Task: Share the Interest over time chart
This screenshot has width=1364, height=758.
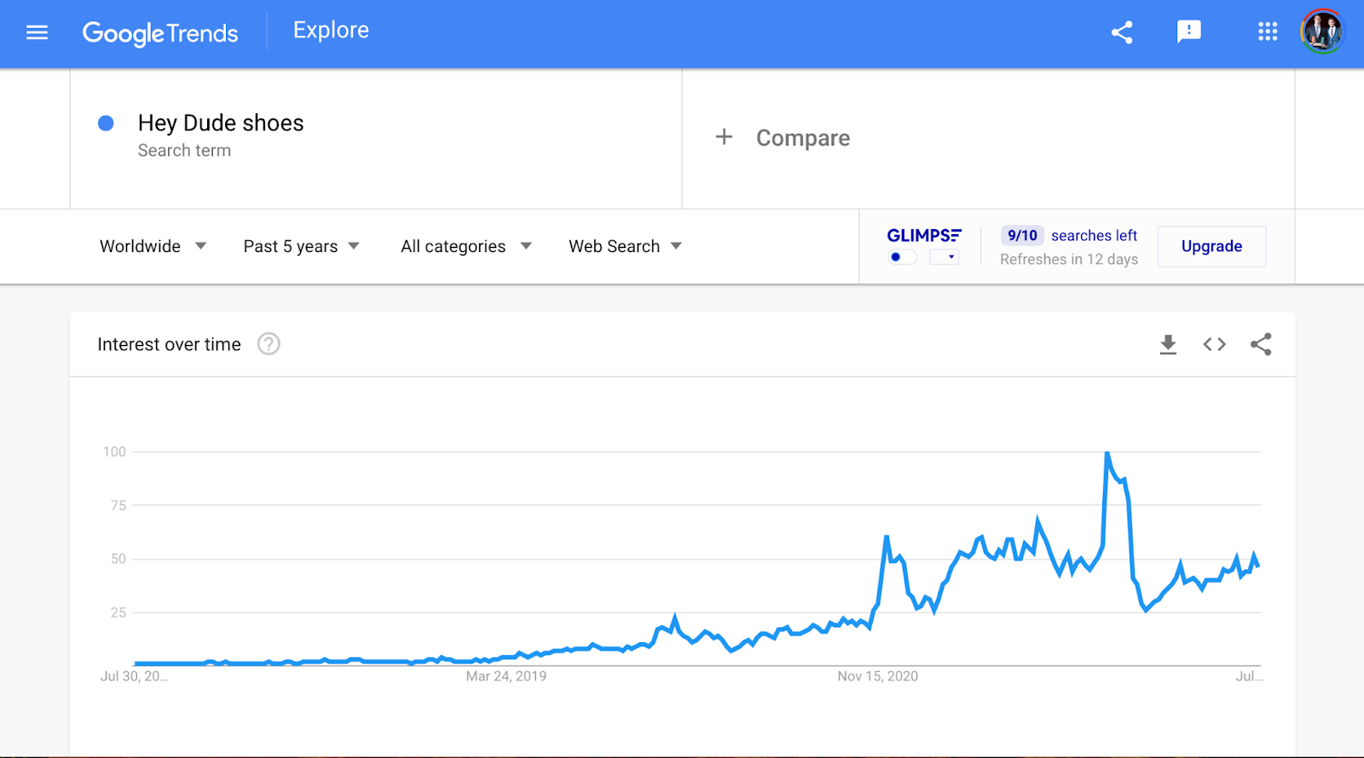Action: point(1261,344)
